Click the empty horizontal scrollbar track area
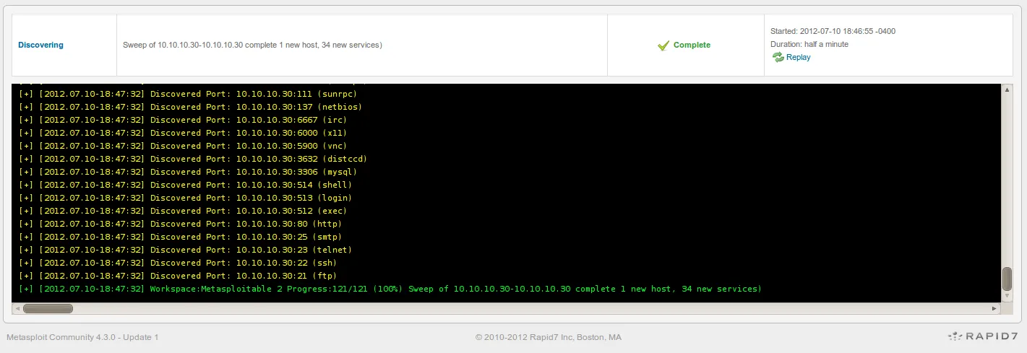The height and width of the screenshot is (353, 1027). 506,308
